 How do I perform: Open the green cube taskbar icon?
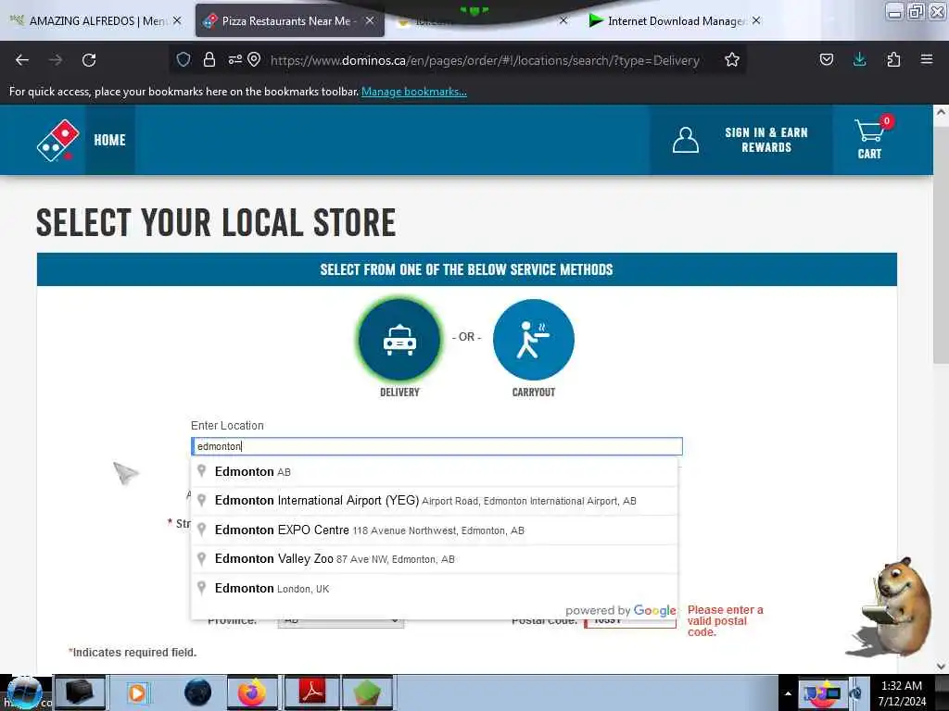(367, 692)
